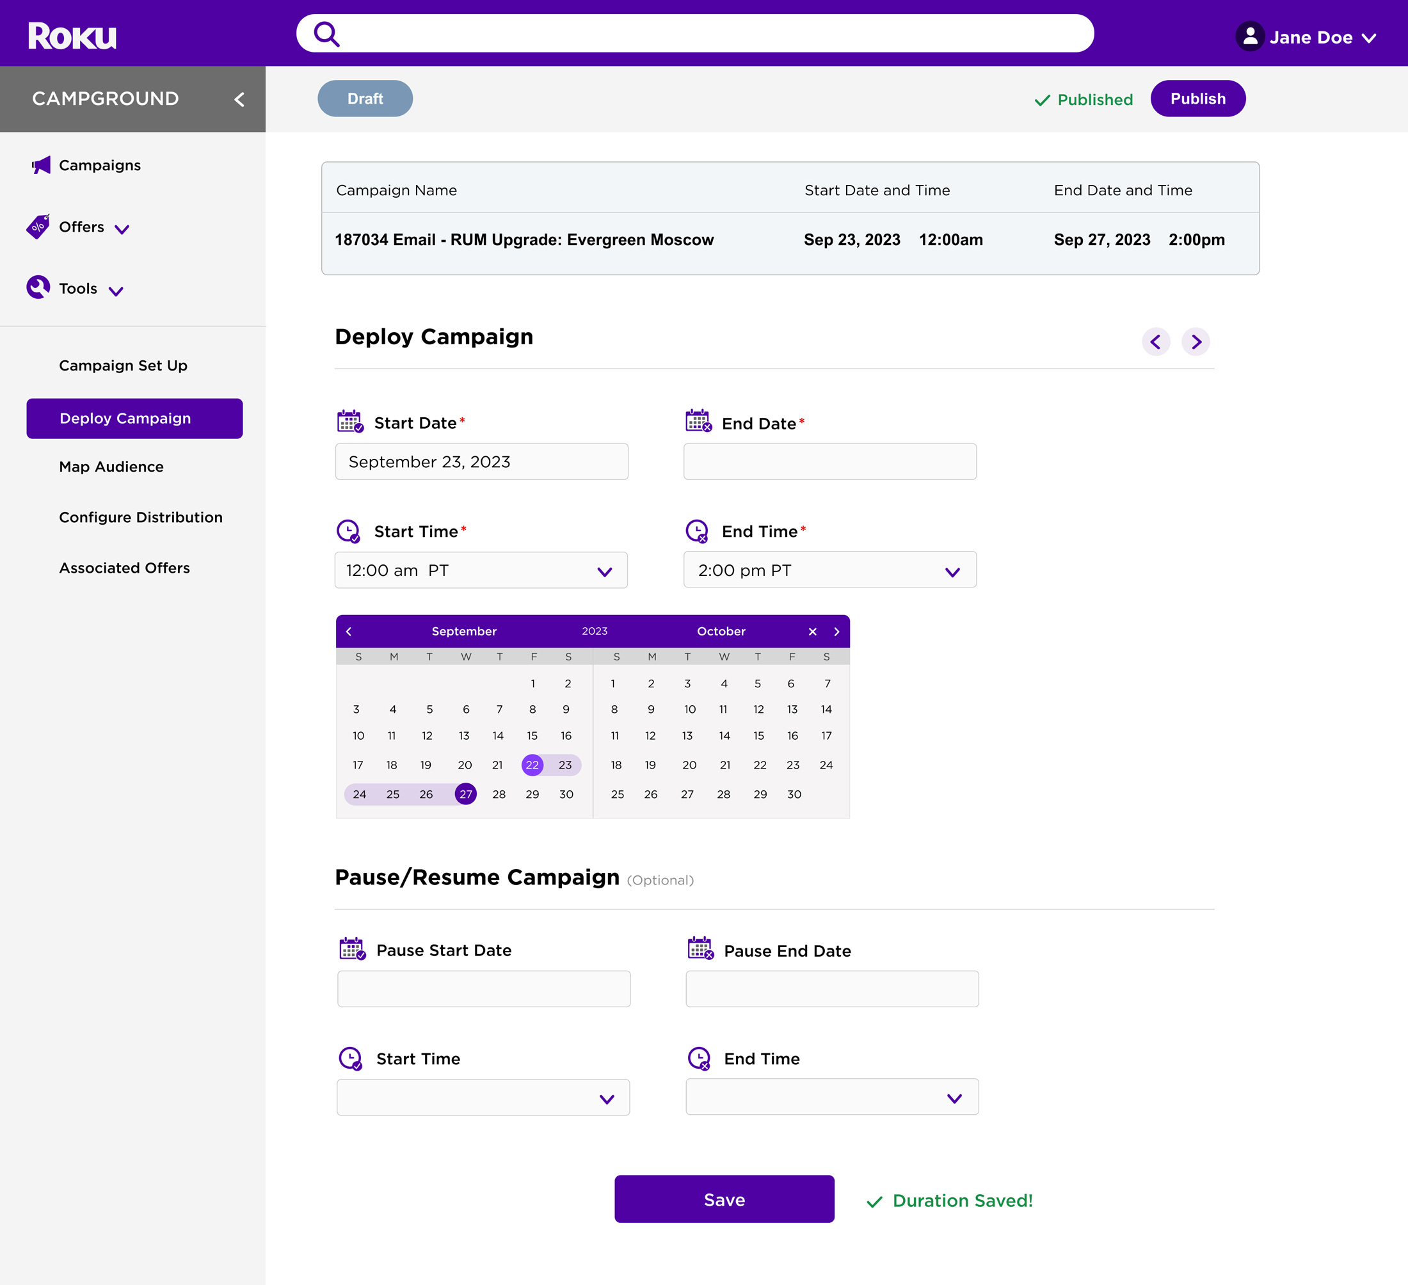This screenshot has width=1408, height=1285.
Task: Go to next month in calendar
Action: click(836, 632)
